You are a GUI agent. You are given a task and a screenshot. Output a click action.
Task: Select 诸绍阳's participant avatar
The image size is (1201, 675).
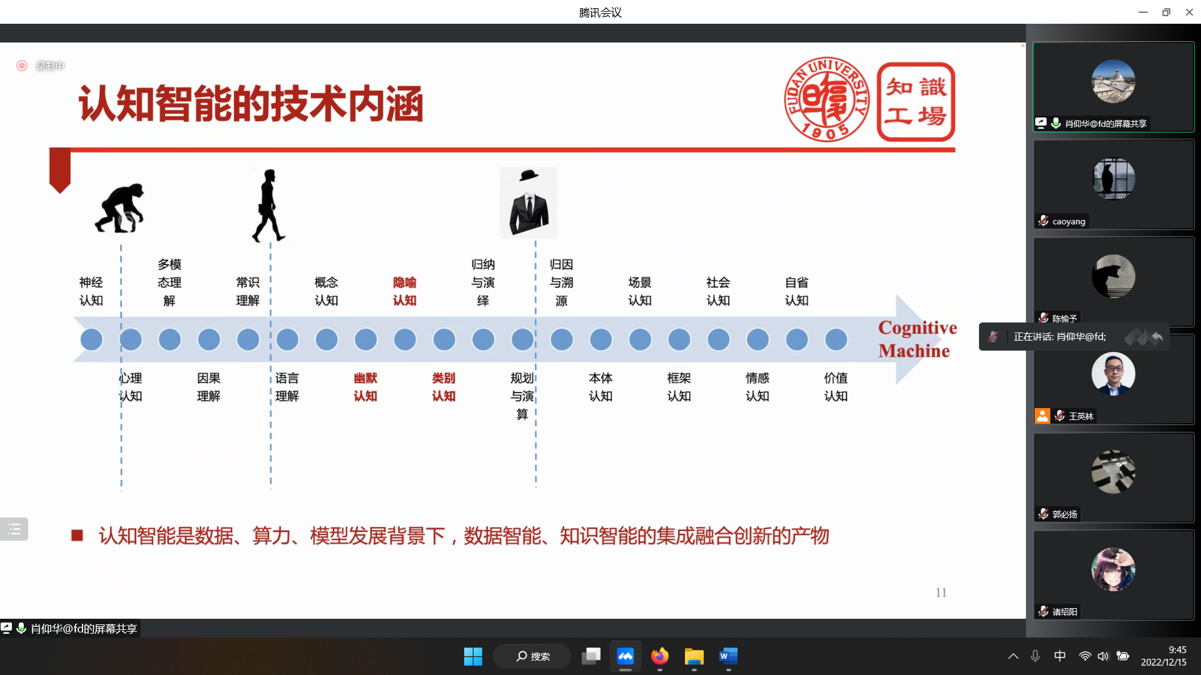(1113, 569)
